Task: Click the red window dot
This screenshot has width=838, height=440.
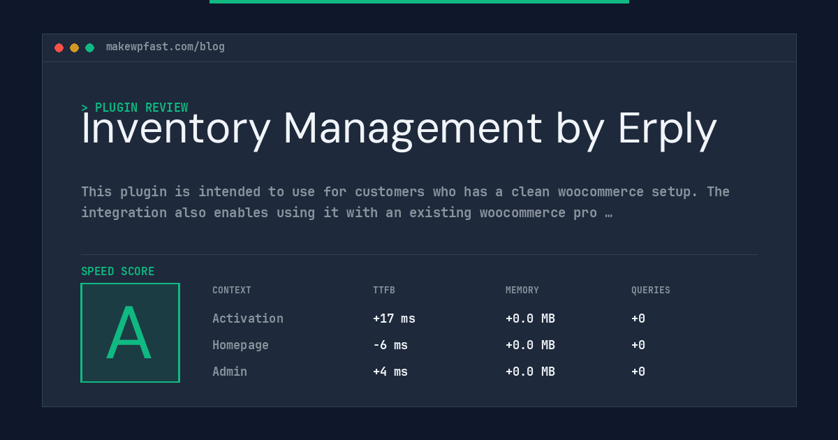Action: (59, 47)
